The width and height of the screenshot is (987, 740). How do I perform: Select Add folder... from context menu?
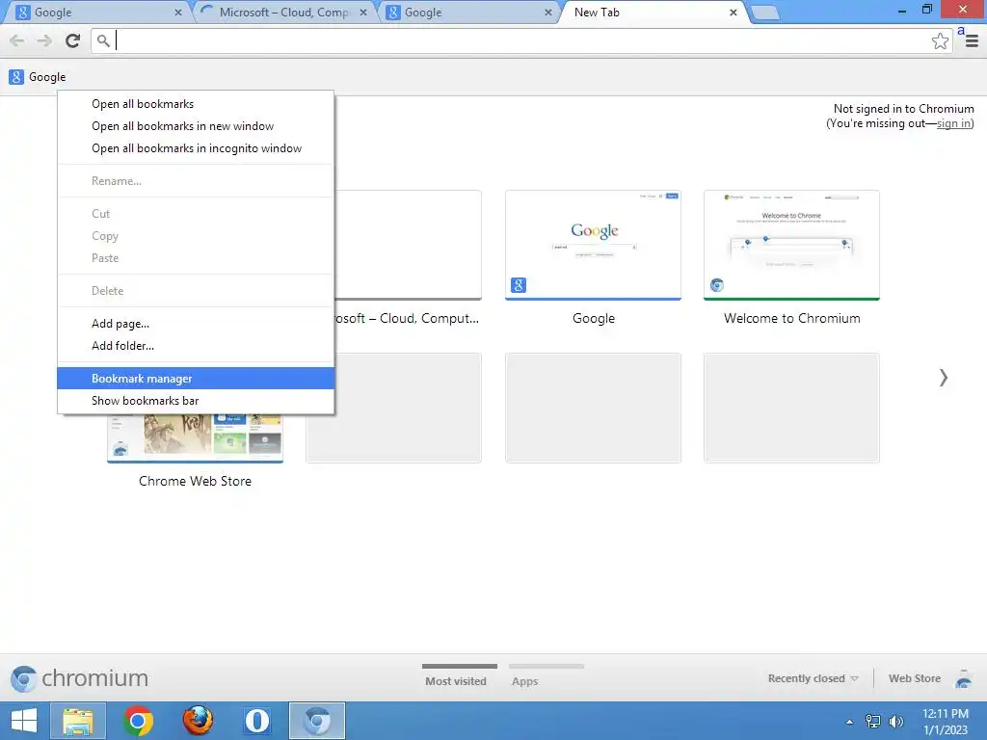point(195,346)
